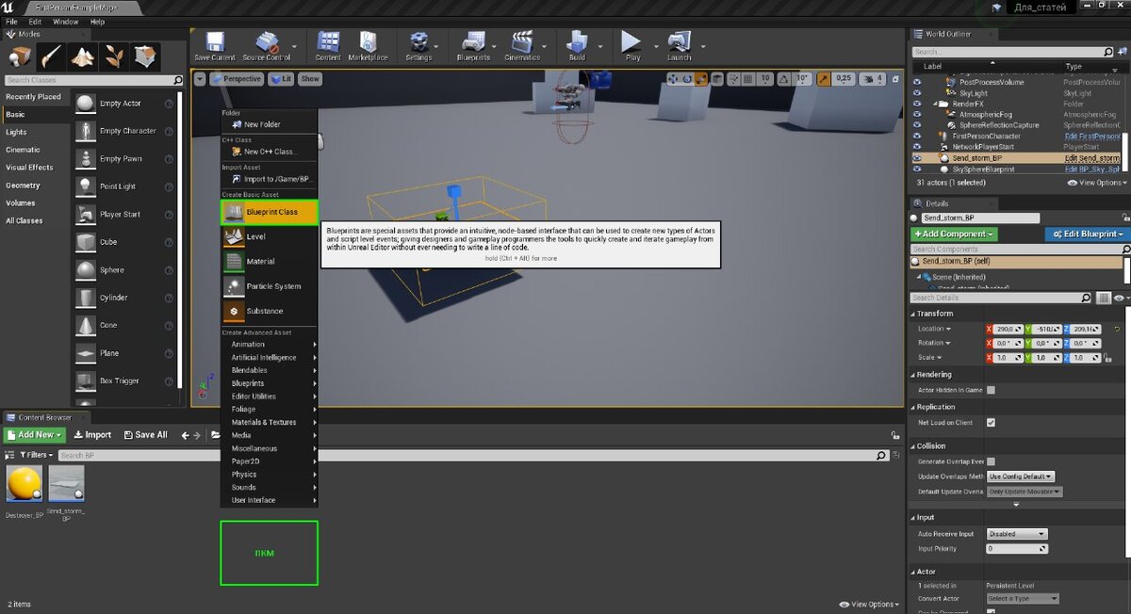Toggle visibility eye for NetworkPlayerStart
Viewport: 1131px width, 614px height.
coord(917,147)
